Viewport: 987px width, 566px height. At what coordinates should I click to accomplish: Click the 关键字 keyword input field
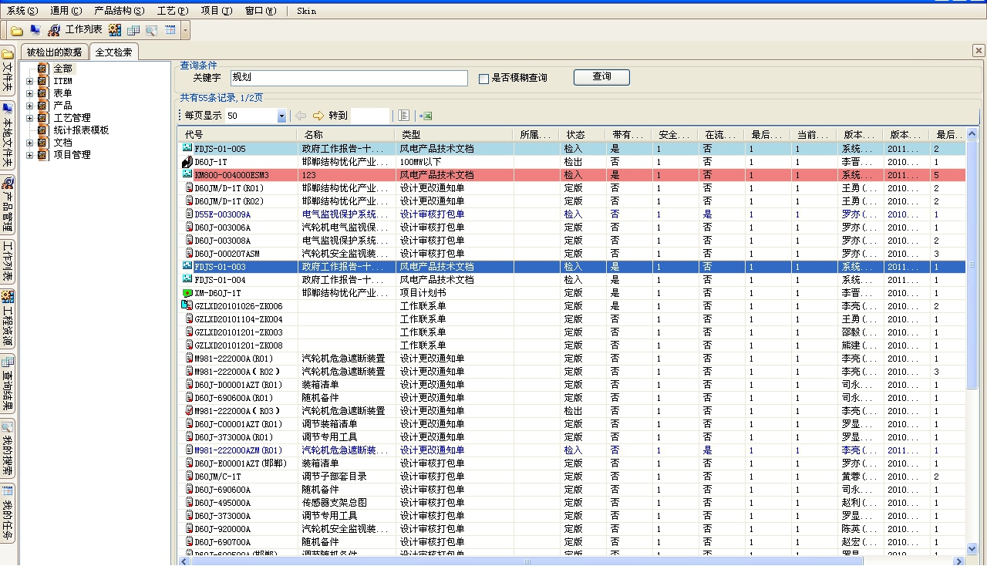point(349,78)
